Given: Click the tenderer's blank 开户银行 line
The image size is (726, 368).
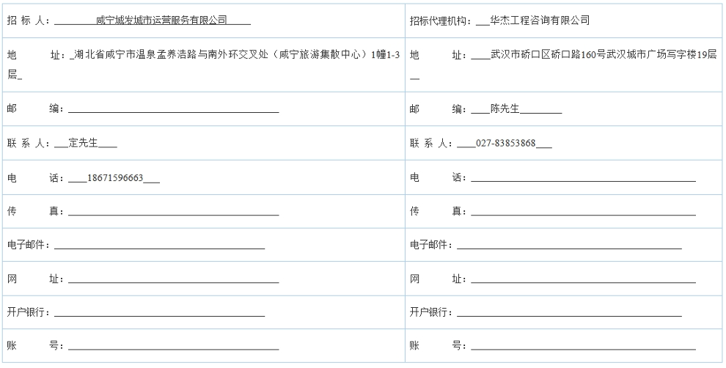Looking at the screenshot, I should point(159,313).
